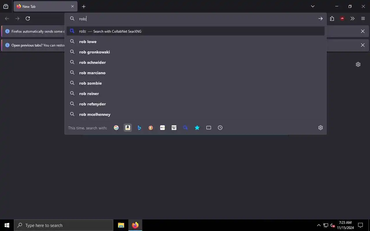Viewport: 370px width, 231px height.
Task: Search this time with Wikipedia
Action: pyautogui.click(x=174, y=128)
